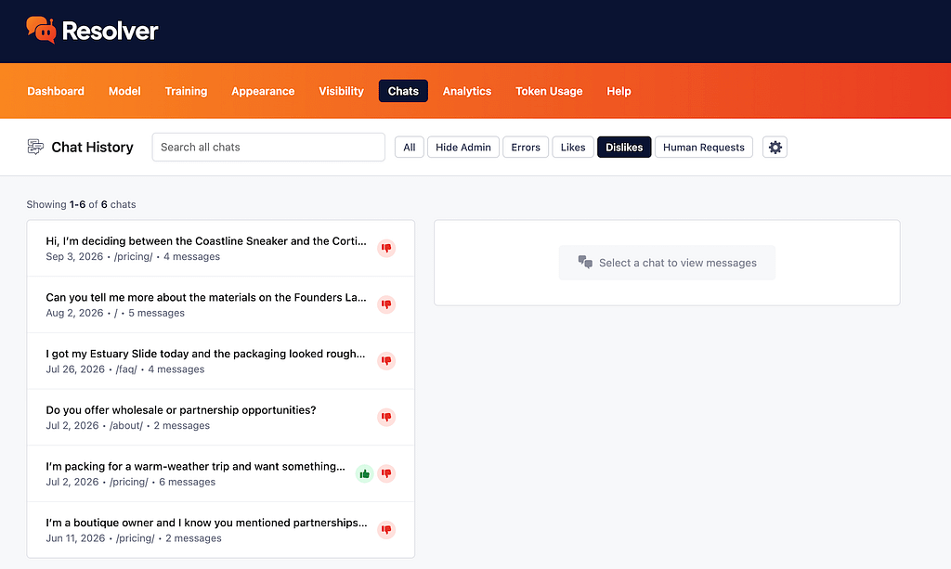The width and height of the screenshot is (951, 569).
Task: Click 'Jul 2, 2026 • /about/ • 2 messages'
Action: 128,425
